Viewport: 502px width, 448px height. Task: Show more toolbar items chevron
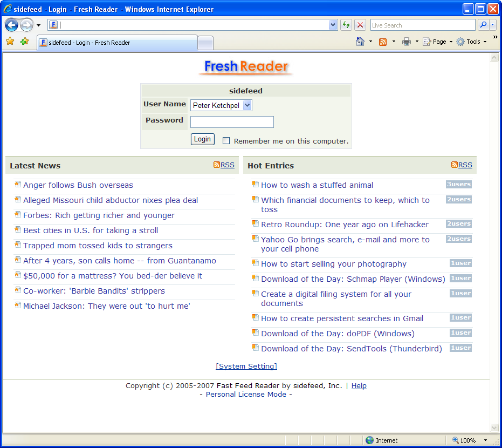point(496,37)
